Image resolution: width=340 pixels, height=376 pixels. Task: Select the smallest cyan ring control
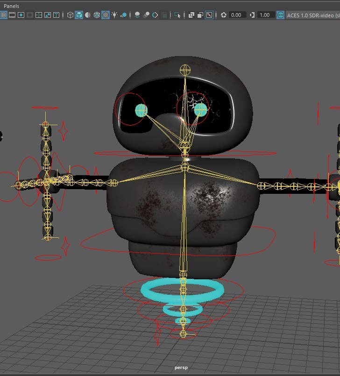(x=183, y=321)
